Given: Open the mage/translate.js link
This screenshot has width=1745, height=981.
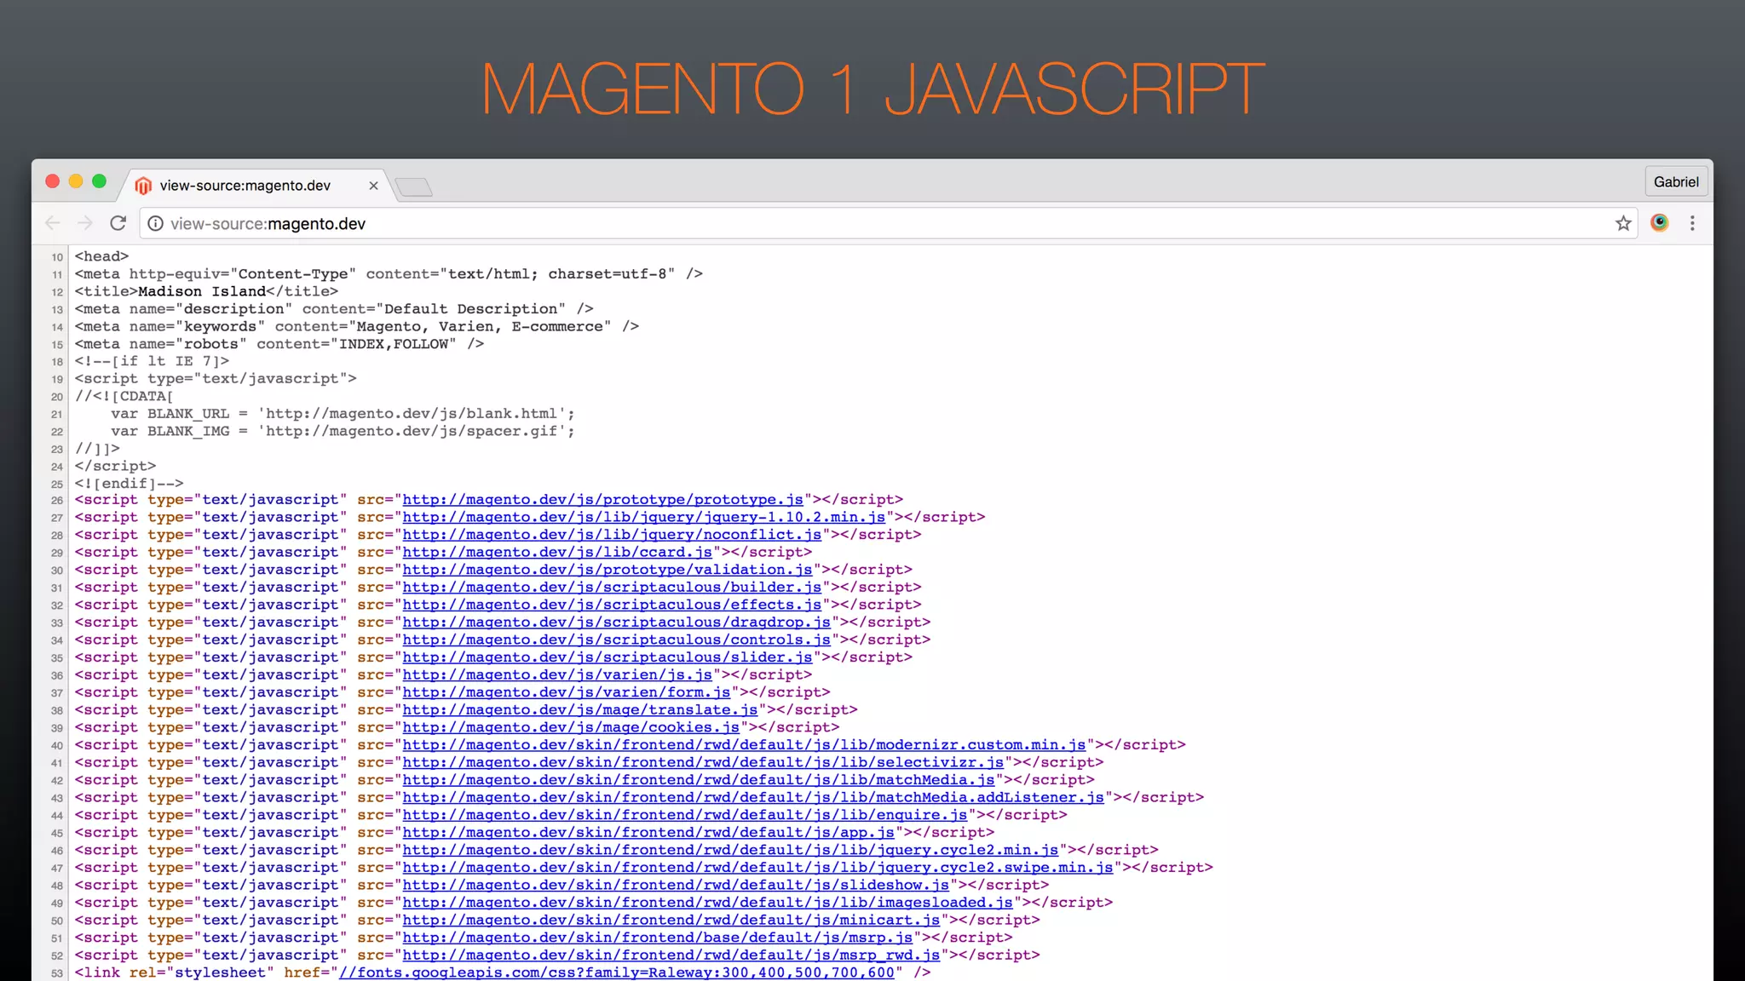Looking at the screenshot, I should [x=580, y=710].
